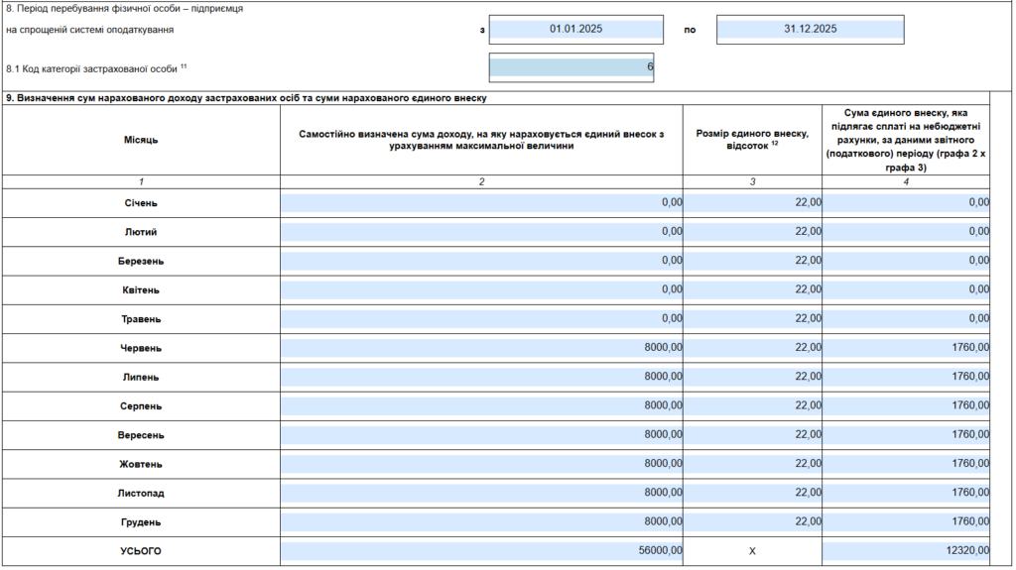Select the Грудень contribution rate field
This screenshot has height=570, width=1016.
pos(752,521)
